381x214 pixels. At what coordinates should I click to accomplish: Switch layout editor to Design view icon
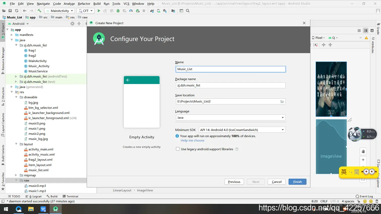coord(372,30)
